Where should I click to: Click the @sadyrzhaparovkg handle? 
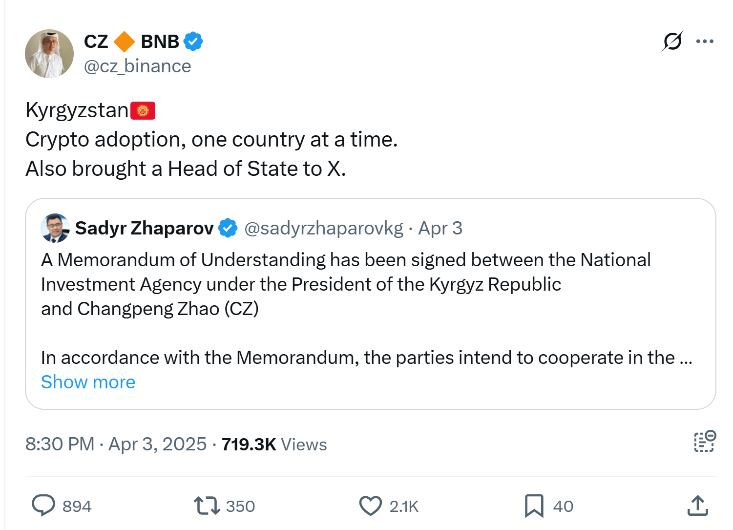click(323, 228)
